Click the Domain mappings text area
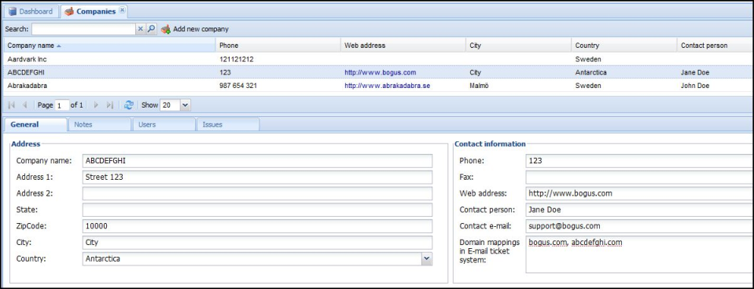This screenshot has height=289, width=754. click(x=639, y=254)
